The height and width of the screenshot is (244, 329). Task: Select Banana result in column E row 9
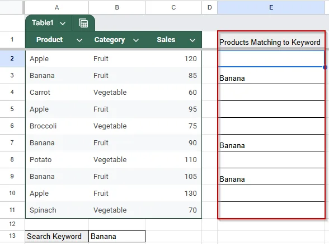pyautogui.click(x=271, y=177)
